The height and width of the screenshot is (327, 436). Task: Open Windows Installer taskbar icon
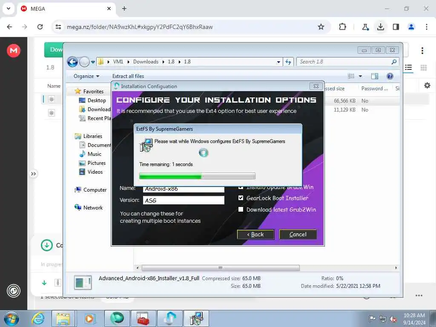pyautogui.click(x=196, y=318)
